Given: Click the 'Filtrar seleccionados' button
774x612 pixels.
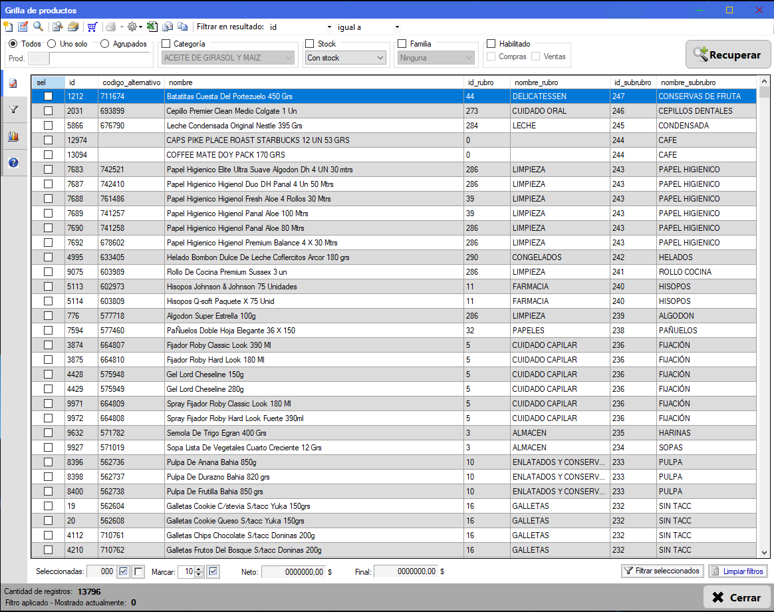Looking at the screenshot, I should tap(662, 571).
